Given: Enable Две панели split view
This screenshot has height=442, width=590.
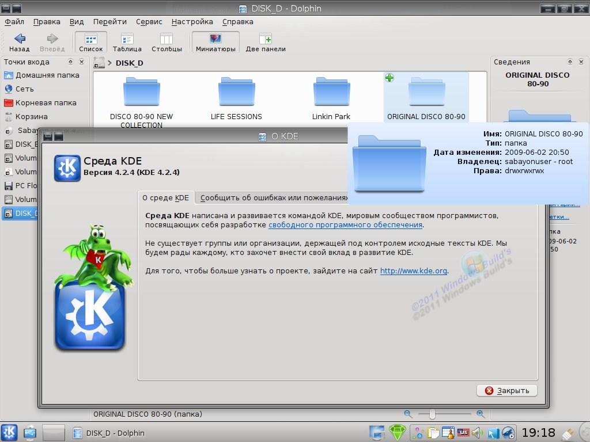Looking at the screenshot, I should coord(266,42).
